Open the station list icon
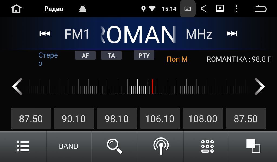Viewport: 277px width, 162px height. point(23,146)
